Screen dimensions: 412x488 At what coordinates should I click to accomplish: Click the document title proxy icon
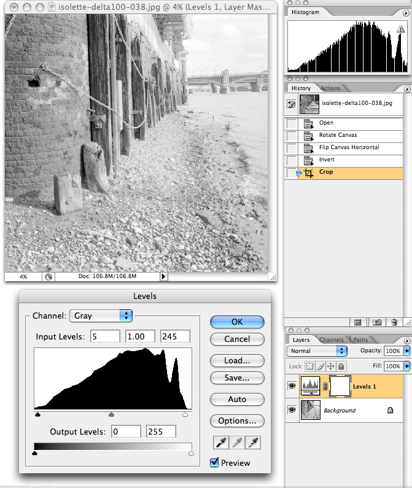(52, 7)
